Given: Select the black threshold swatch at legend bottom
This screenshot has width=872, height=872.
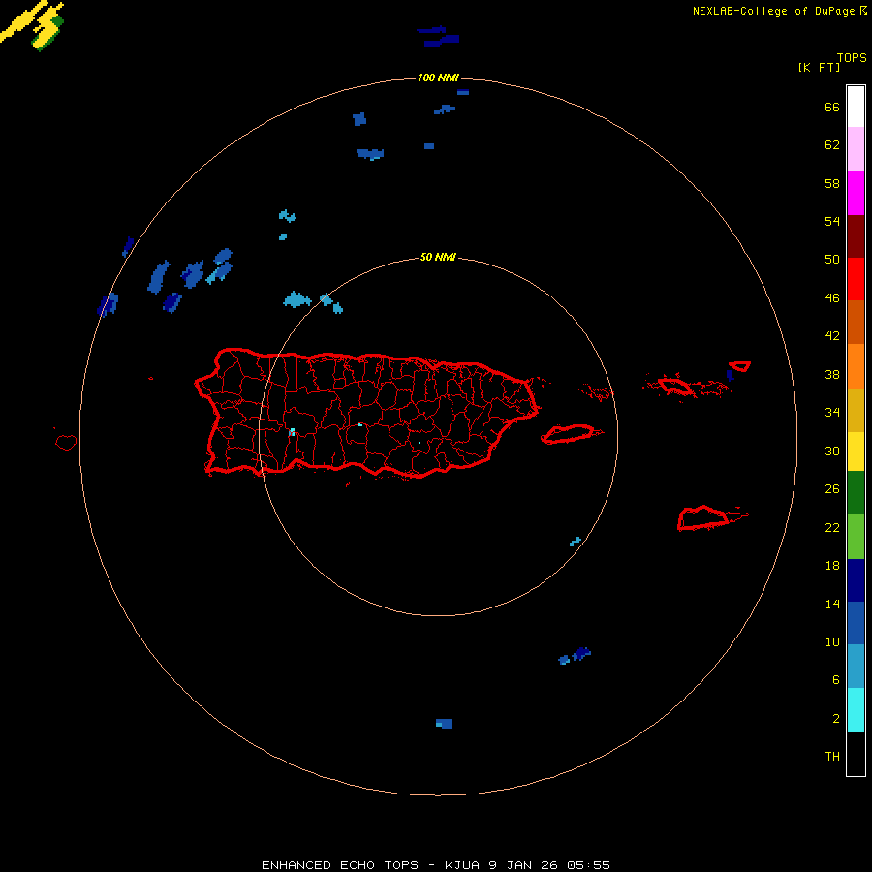Looking at the screenshot, I should pos(856,754).
